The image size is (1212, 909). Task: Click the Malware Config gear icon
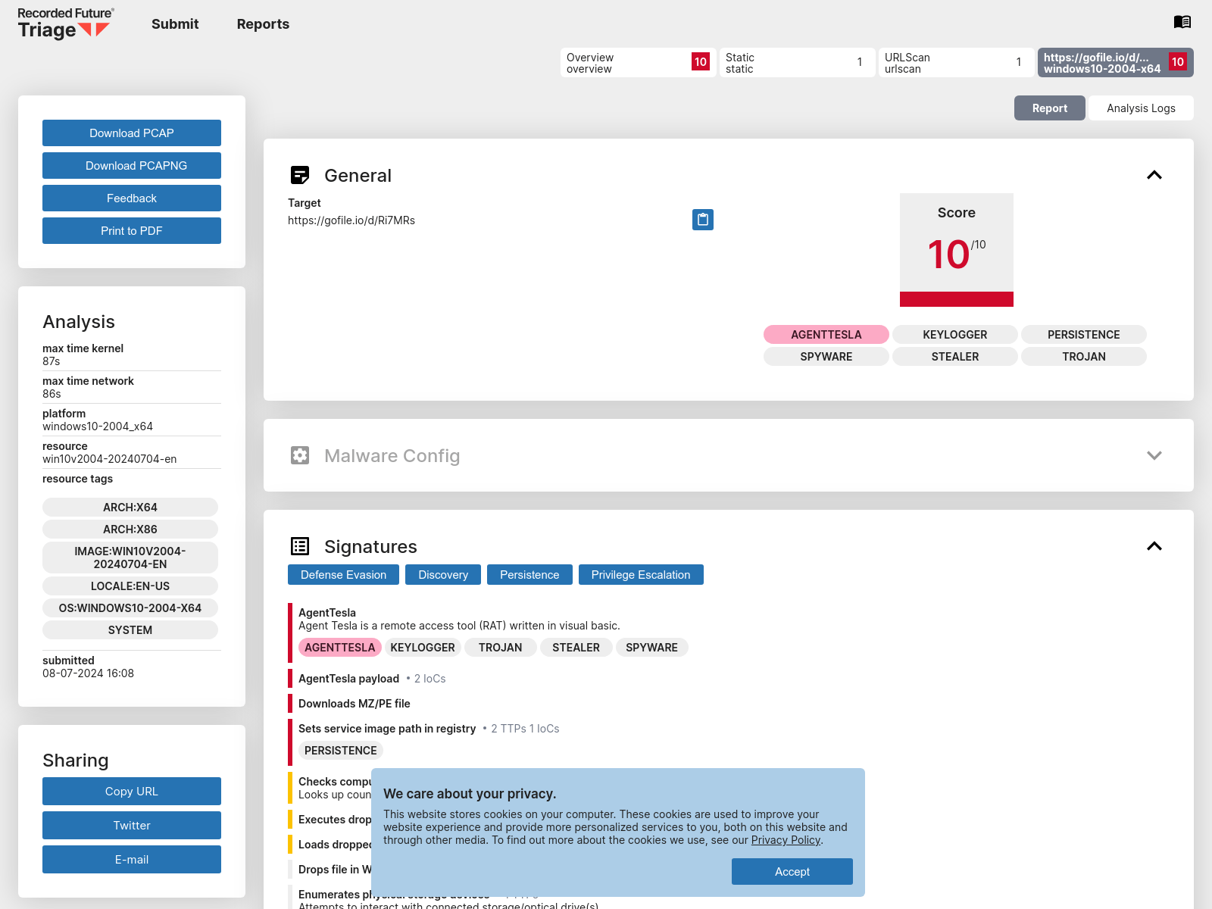(x=300, y=455)
